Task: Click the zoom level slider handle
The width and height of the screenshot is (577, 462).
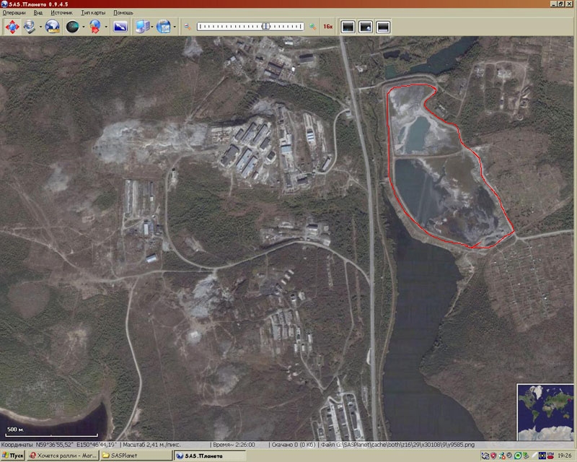Action: pyautogui.click(x=266, y=26)
